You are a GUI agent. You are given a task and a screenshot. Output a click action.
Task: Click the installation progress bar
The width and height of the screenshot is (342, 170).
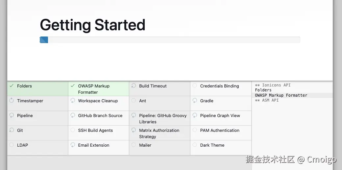point(170,40)
